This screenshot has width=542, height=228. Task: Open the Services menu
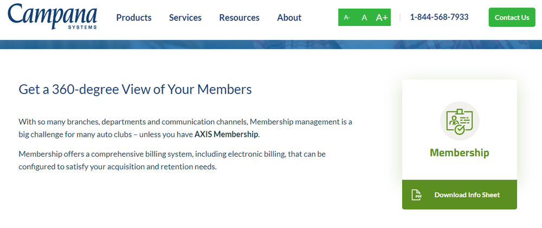185,18
